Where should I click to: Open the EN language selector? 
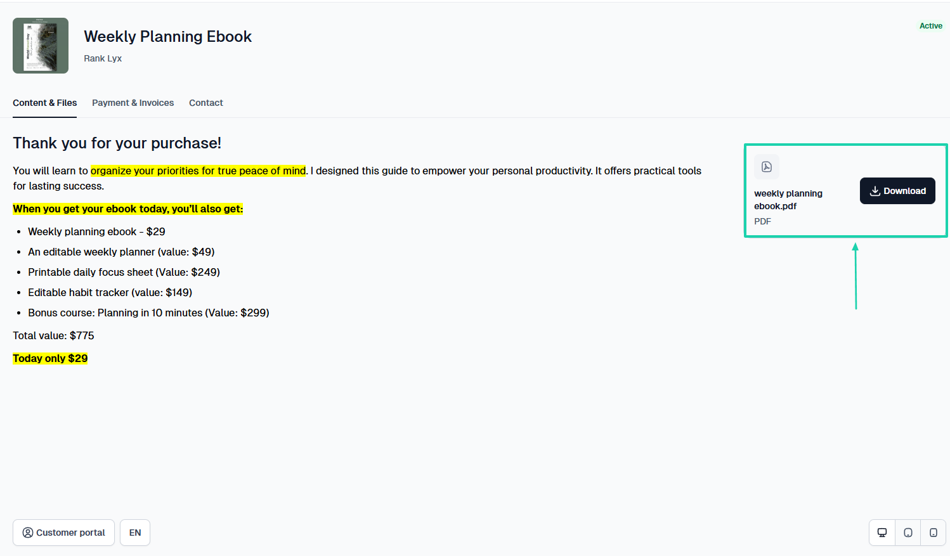tap(135, 533)
